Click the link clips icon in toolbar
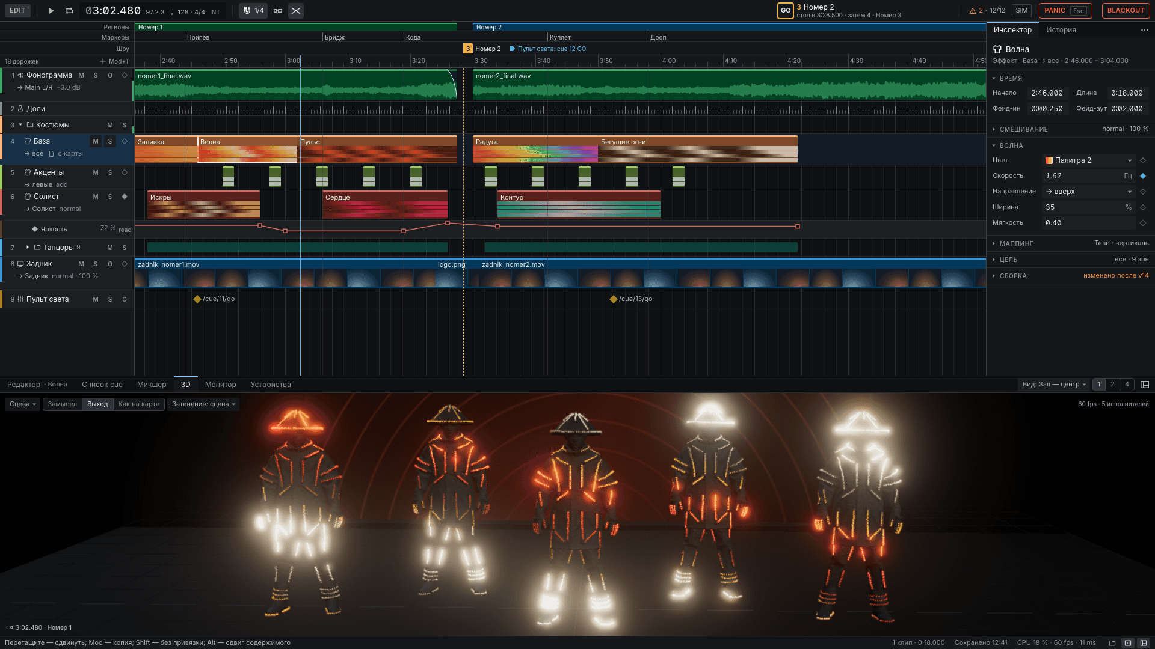 coord(278,11)
